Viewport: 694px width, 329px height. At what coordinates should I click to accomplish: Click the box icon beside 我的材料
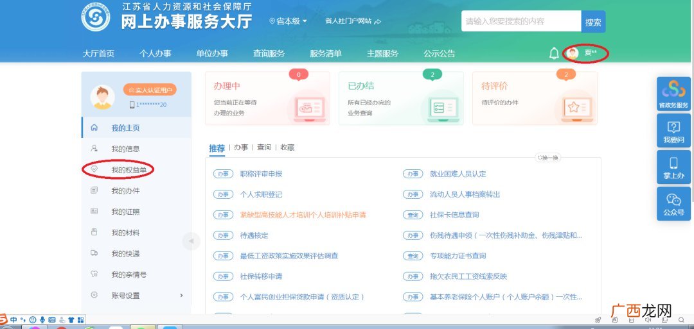[94, 232]
